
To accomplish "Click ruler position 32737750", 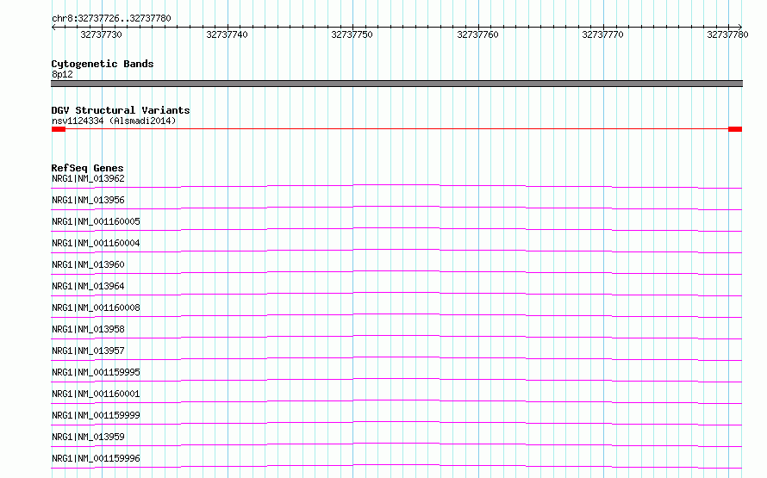I will click(352, 34).
